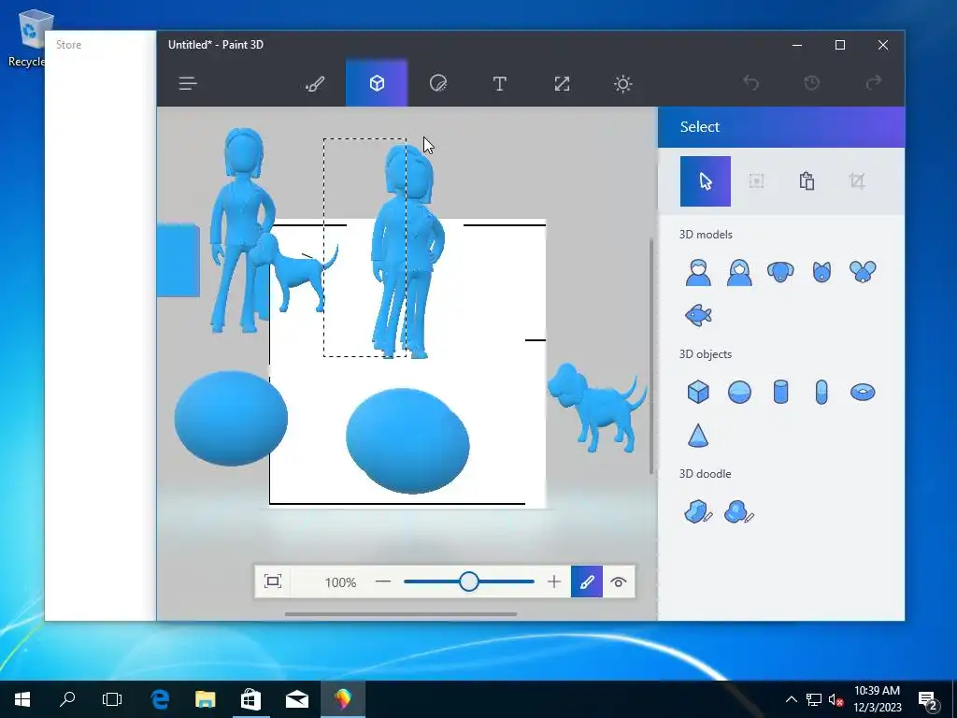
Task: Choose the Capsule 3D object
Action: tap(821, 392)
